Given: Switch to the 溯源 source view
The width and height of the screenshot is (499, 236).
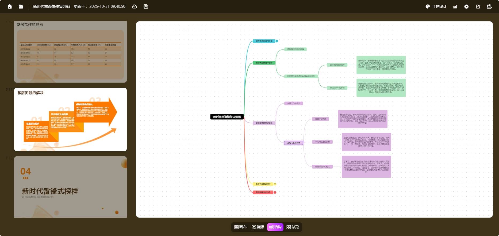Looking at the screenshot, I should (258, 227).
